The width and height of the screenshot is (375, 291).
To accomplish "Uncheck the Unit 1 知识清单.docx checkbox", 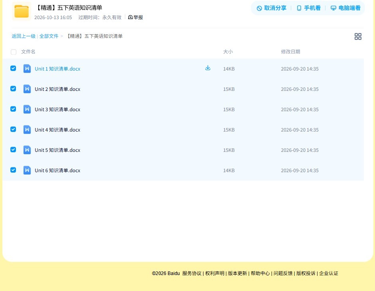I will tap(13, 68).
